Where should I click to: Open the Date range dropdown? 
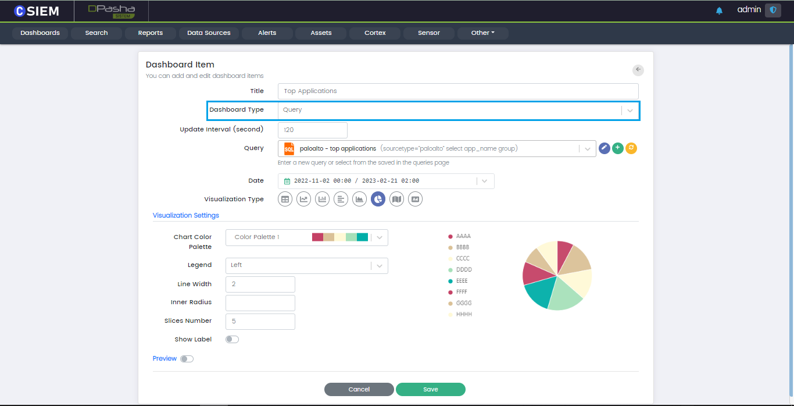tap(485, 181)
